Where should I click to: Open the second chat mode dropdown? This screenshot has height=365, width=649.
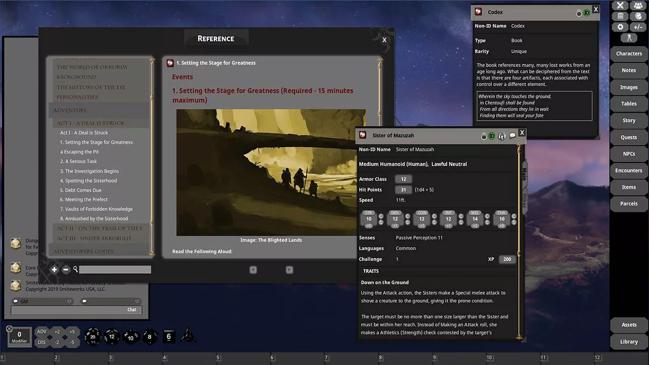pyautogui.click(x=137, y=301)
